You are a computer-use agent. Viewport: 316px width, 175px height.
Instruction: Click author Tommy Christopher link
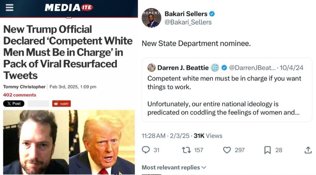[24, 87]
